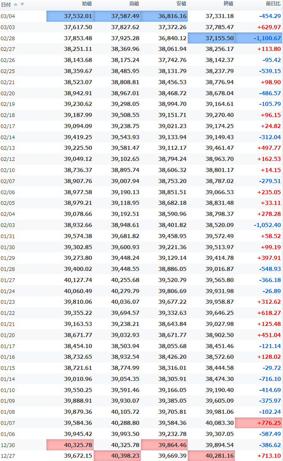Select close value 39,605.09
The width and height of the screenshot is (283, 461).
pyautogui.click(x=219, y=401)
